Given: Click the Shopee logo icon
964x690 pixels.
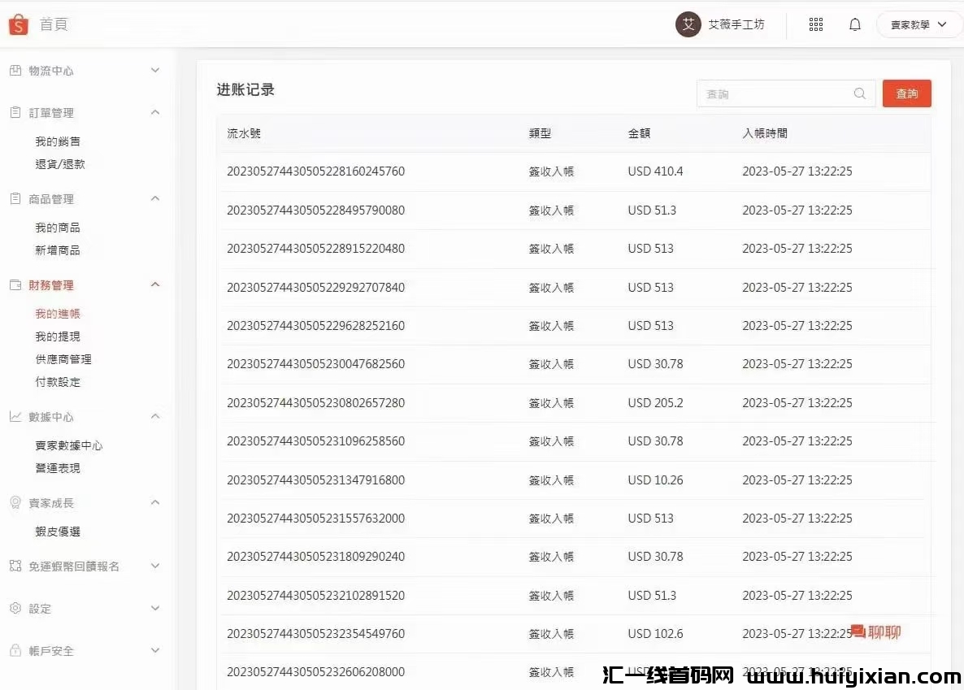Looking at the screenshot, I should [x=18, y=24].
